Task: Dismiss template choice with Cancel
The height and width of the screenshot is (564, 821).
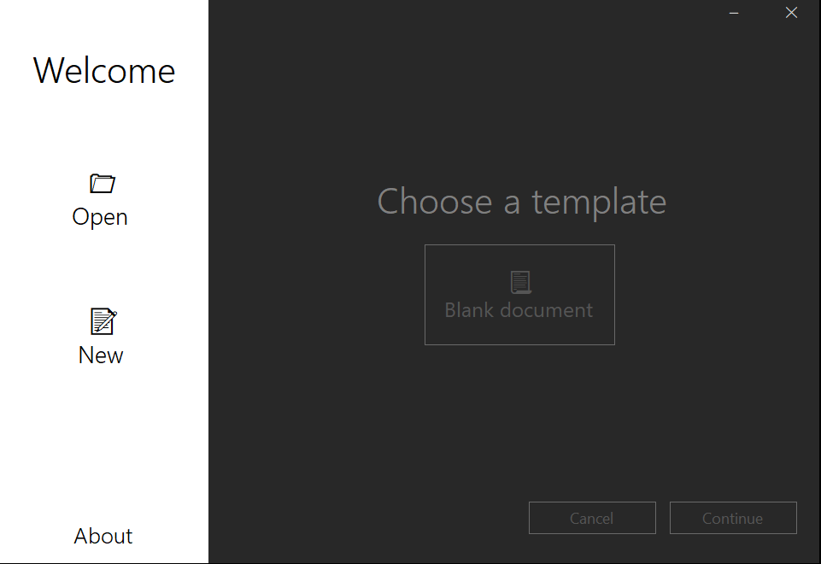Action: (x=592, y=518)
